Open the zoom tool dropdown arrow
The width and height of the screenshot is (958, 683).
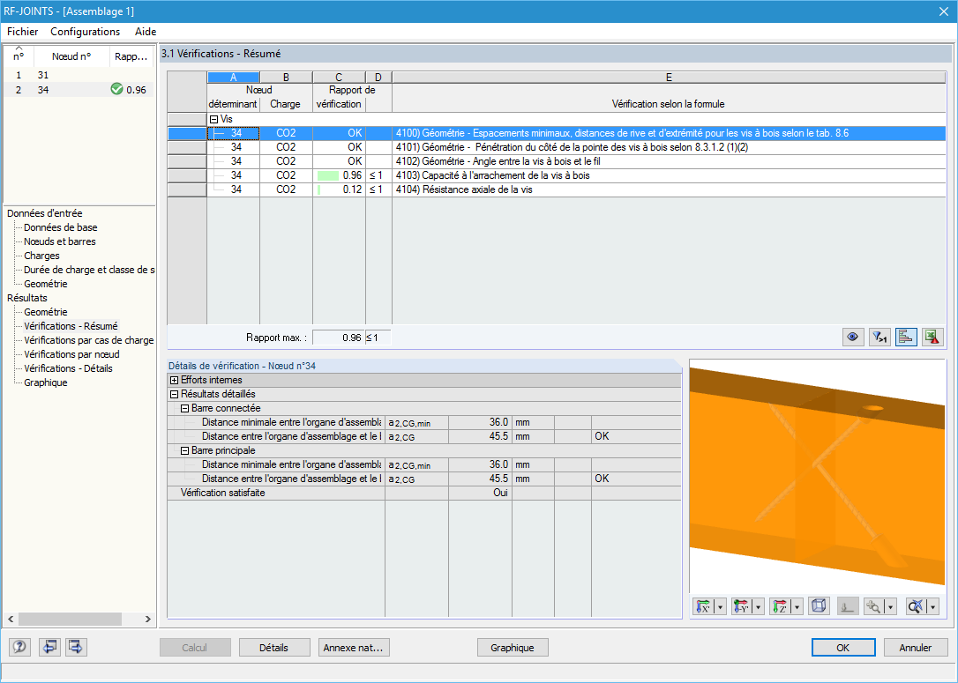[891, 606]
